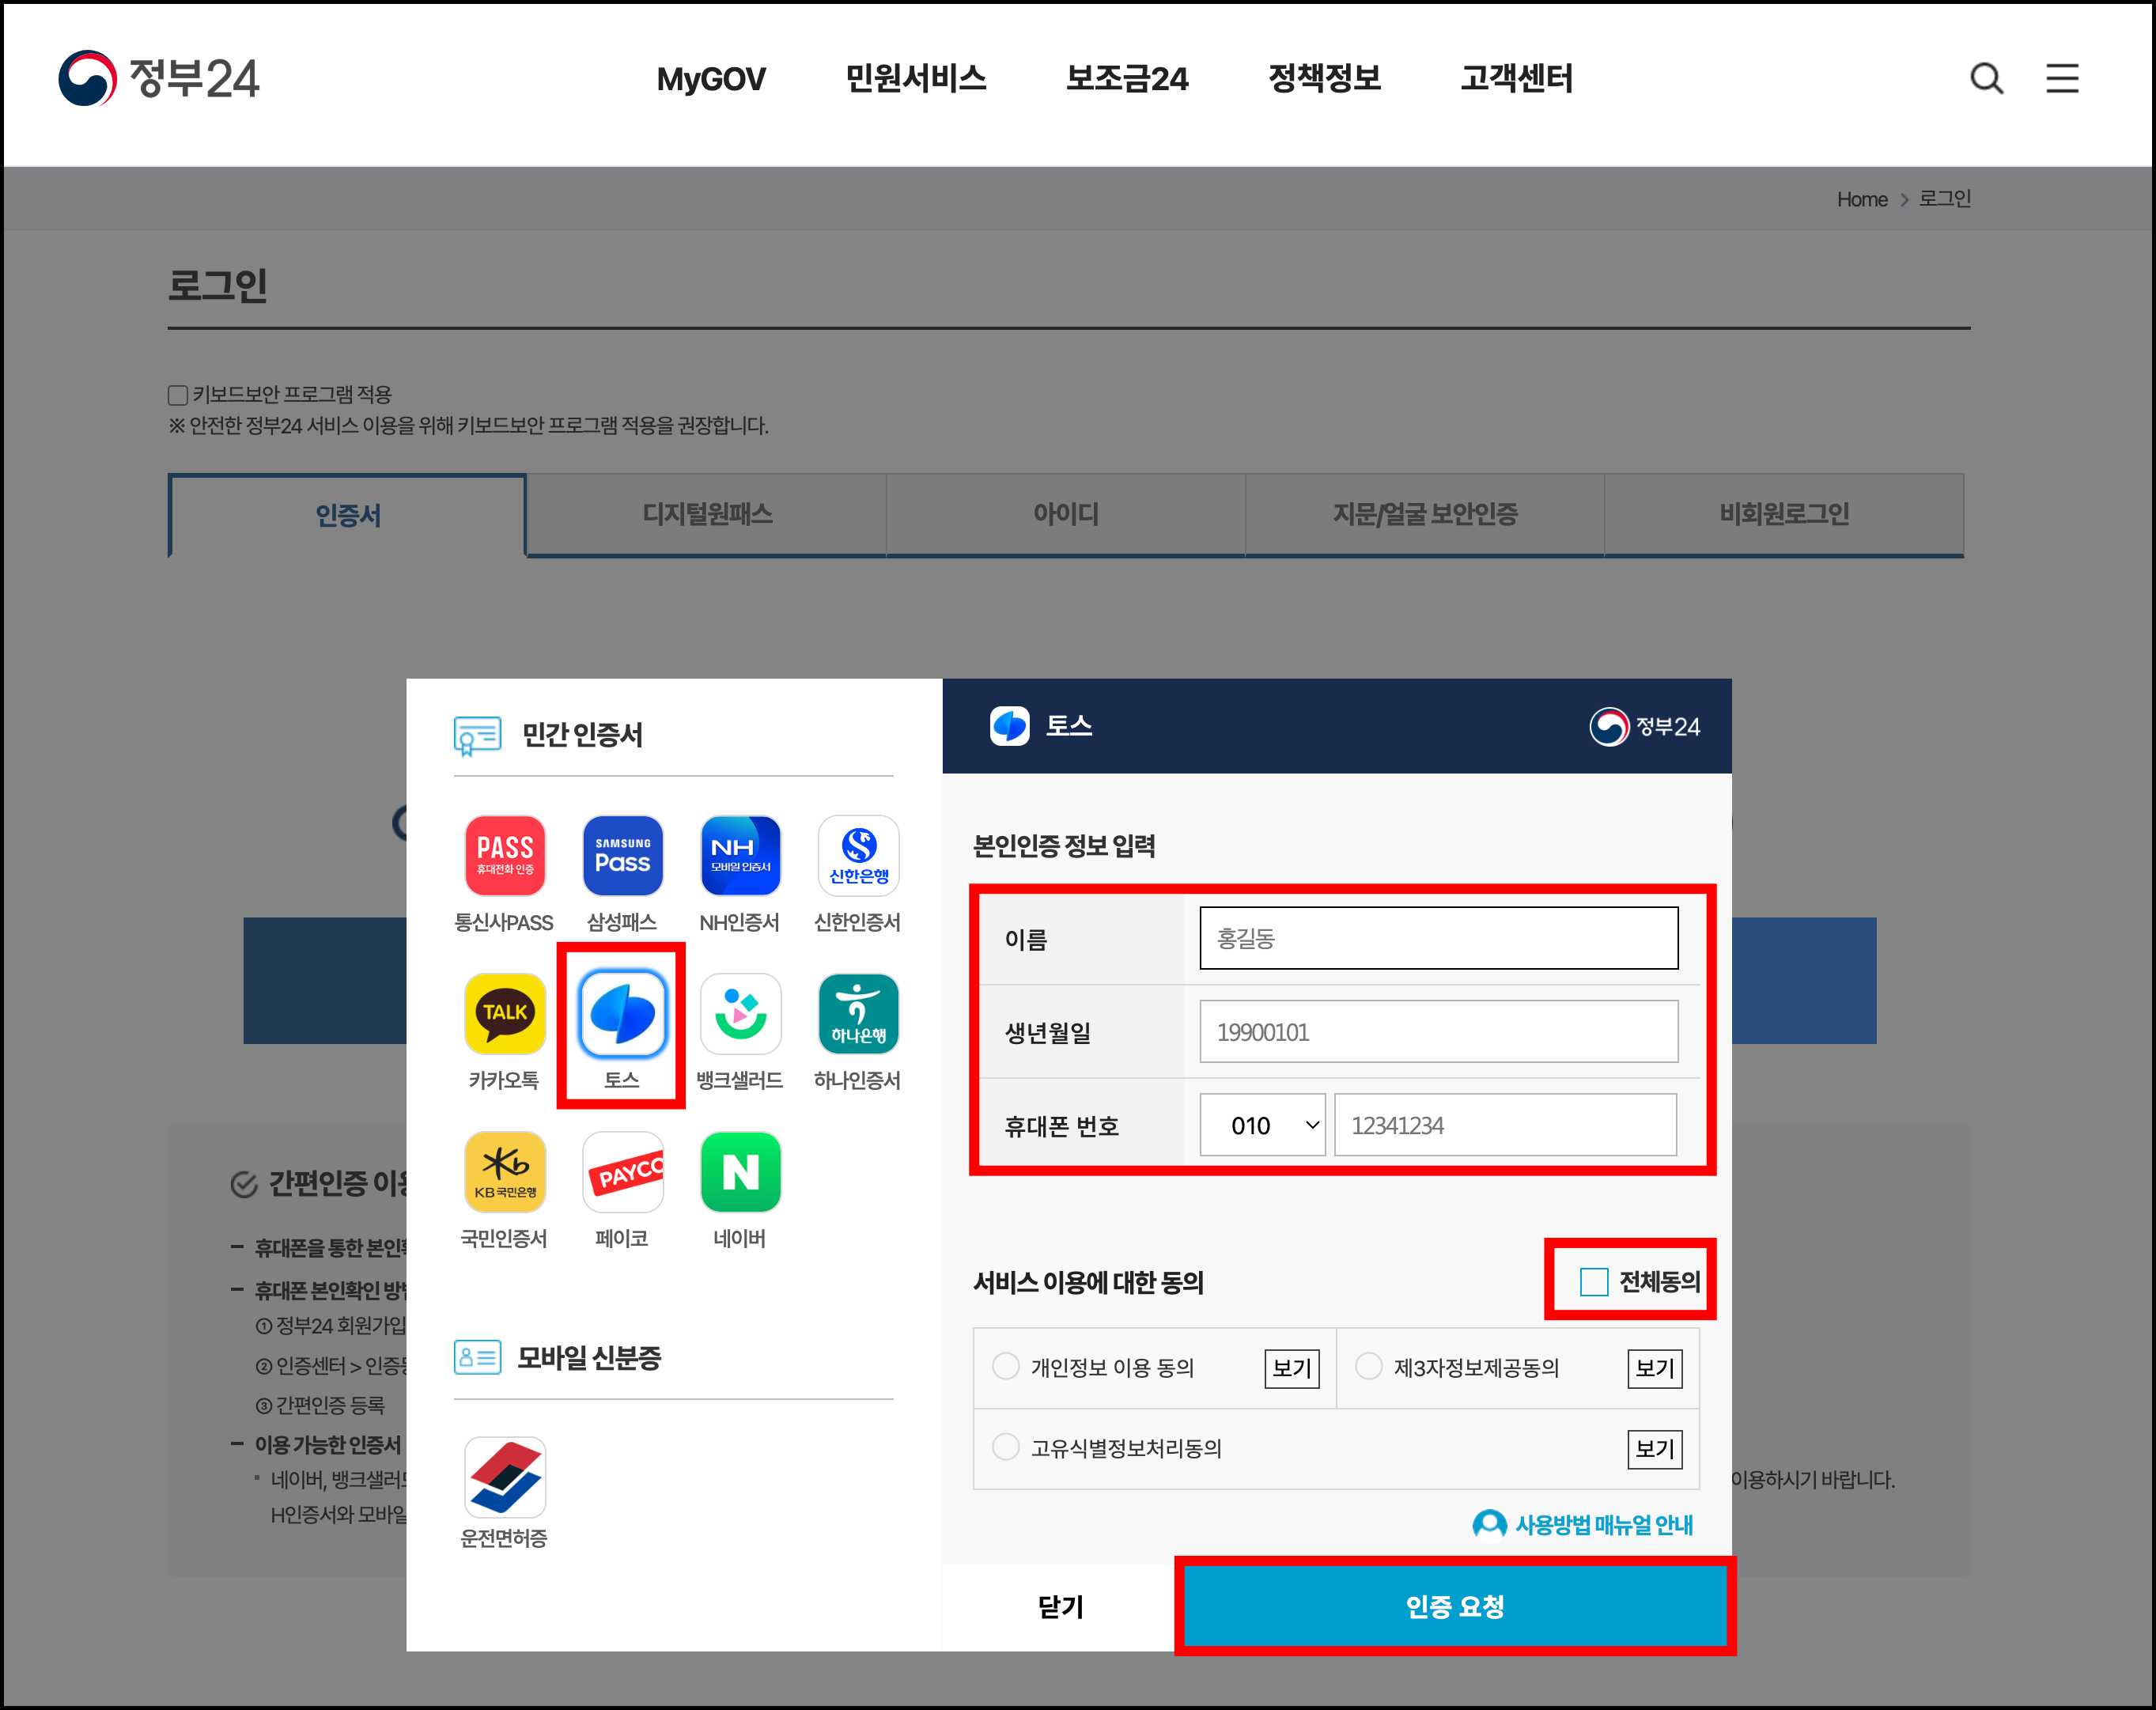Open the search magnifier in header
2156x1710 pixels.
click(x=1987, y=78)
